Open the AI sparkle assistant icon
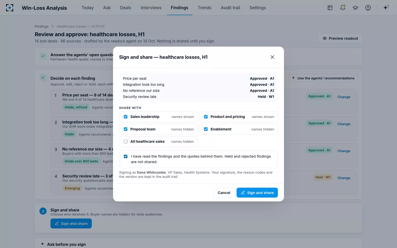 pos(386,7)
